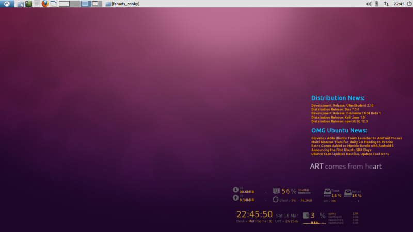
Task: Click the OMG Ubuntu News heading
Action: 339,130
